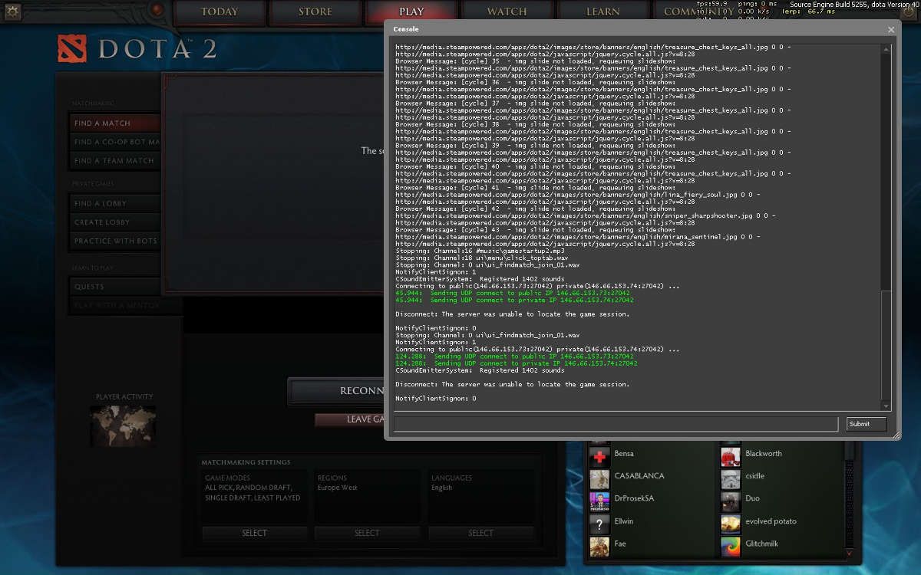The image size is (921, 575).
Task: Select Find a Lobby
Action: (x=114, y=203)
